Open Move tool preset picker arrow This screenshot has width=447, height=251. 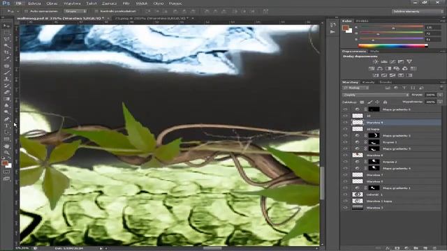coord(17,11)
